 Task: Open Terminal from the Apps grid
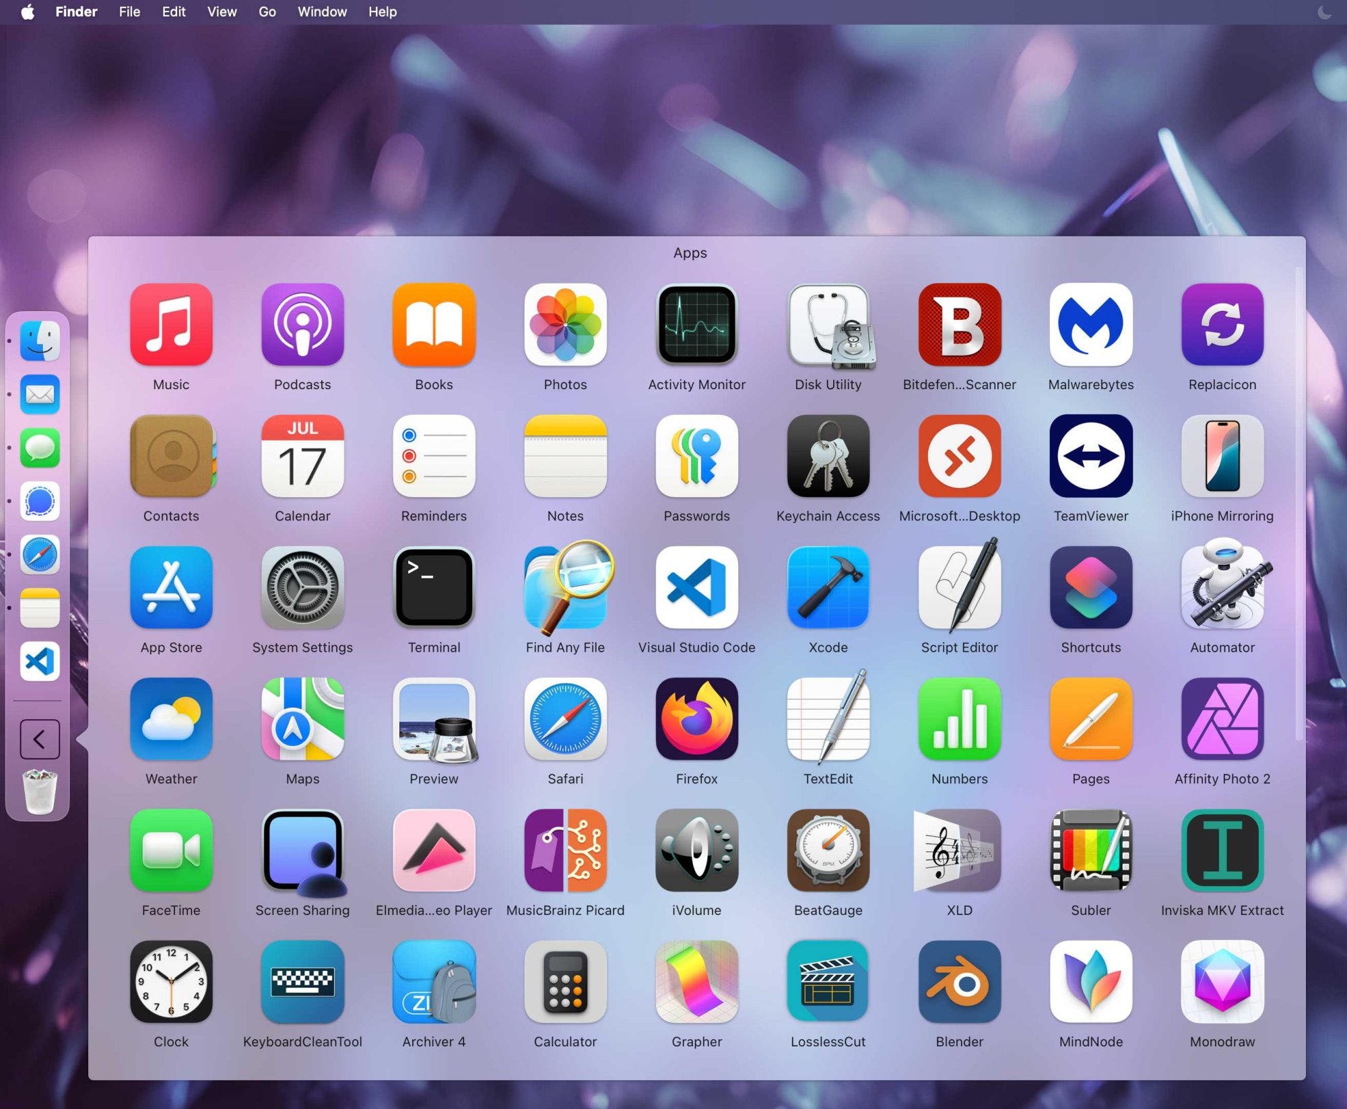pos(434,587)
